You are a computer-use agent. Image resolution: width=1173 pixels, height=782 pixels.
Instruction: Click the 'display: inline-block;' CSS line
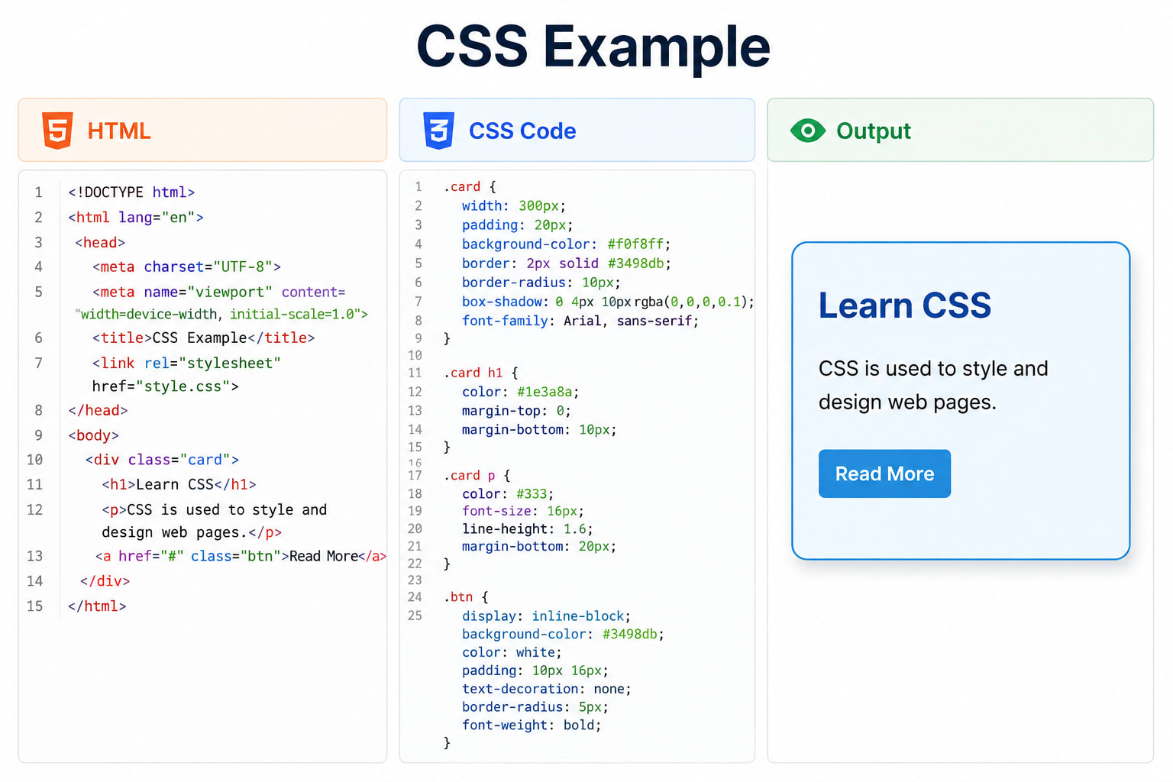pyautogui.click(x=547, y=616)
